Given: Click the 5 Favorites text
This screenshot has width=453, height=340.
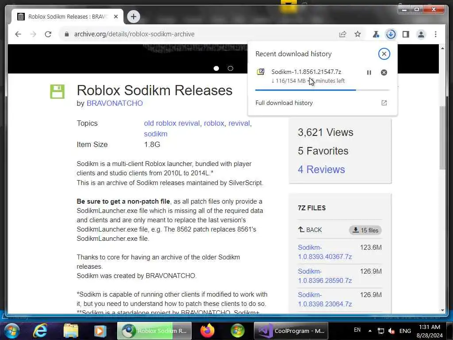Looking at the screenshot, I should click(x=323, y=151).
